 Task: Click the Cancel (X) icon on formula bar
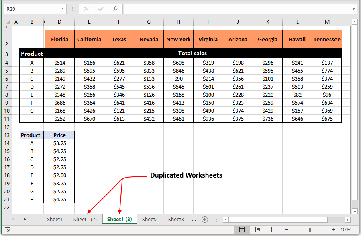tap(86, 8)
